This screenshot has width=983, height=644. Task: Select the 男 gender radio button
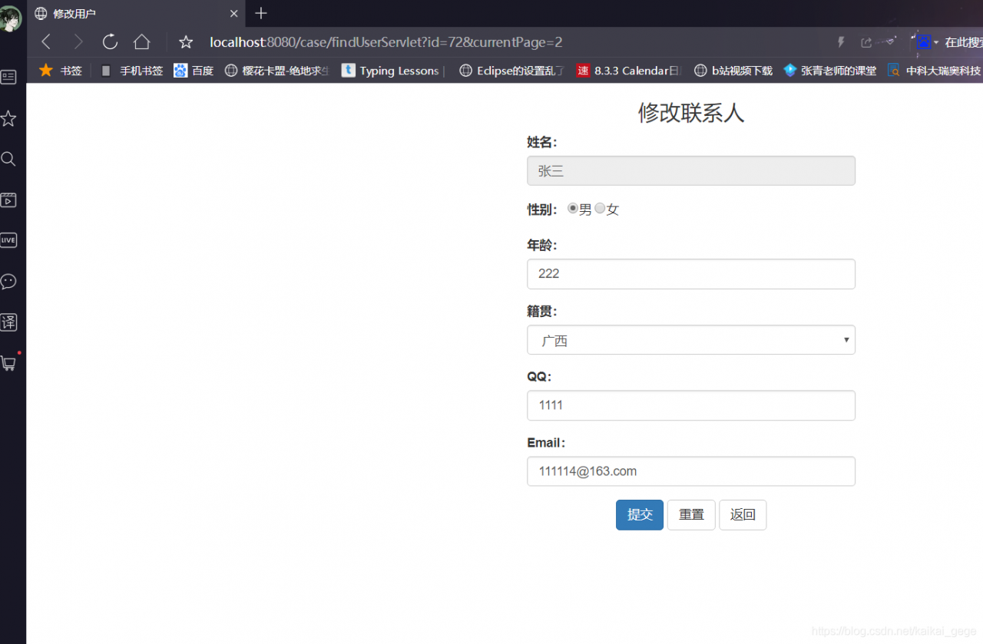[x=573, y=208]
